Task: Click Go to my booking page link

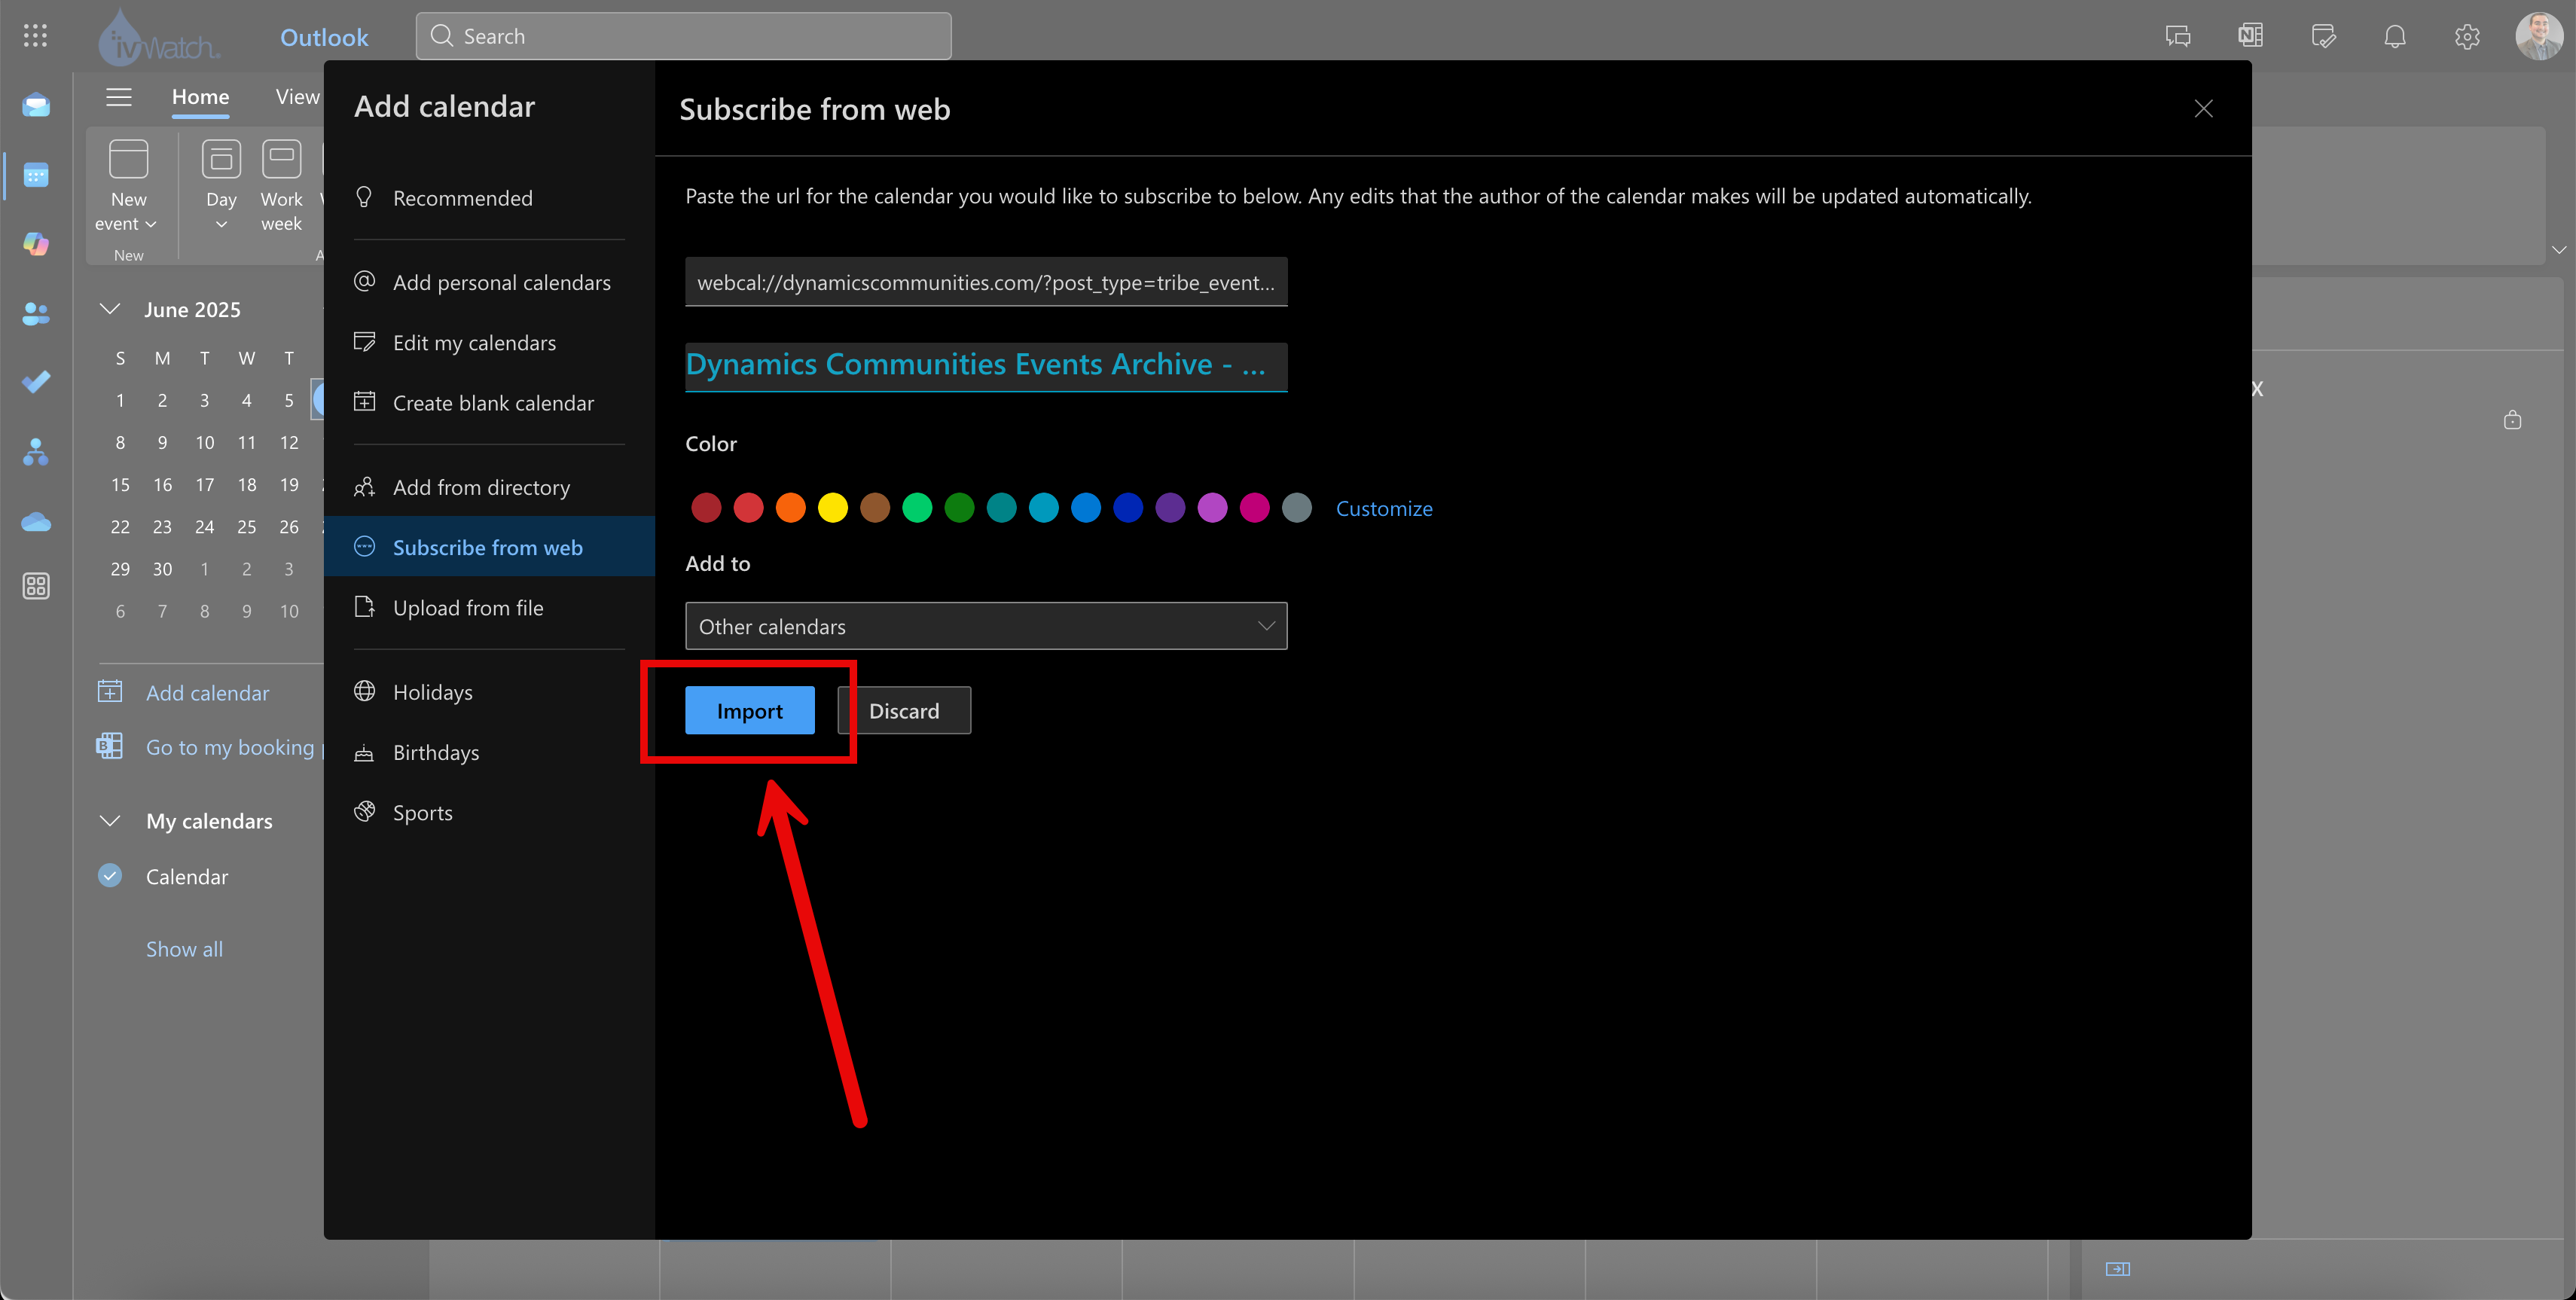Action: (x=234, y=747)
